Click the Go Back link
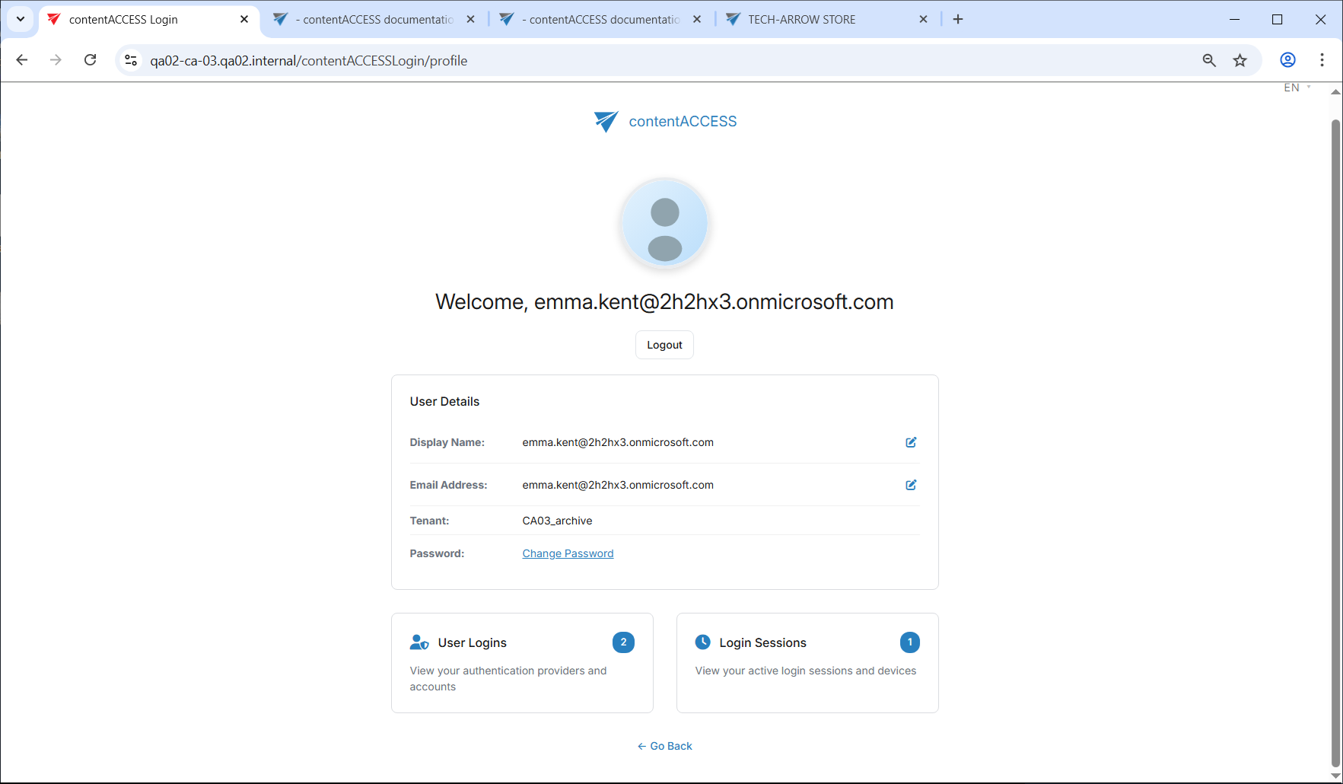Image resolution: width=1343 pixels, height=784 pixels. pyautogui.click(x=665, y=746)
